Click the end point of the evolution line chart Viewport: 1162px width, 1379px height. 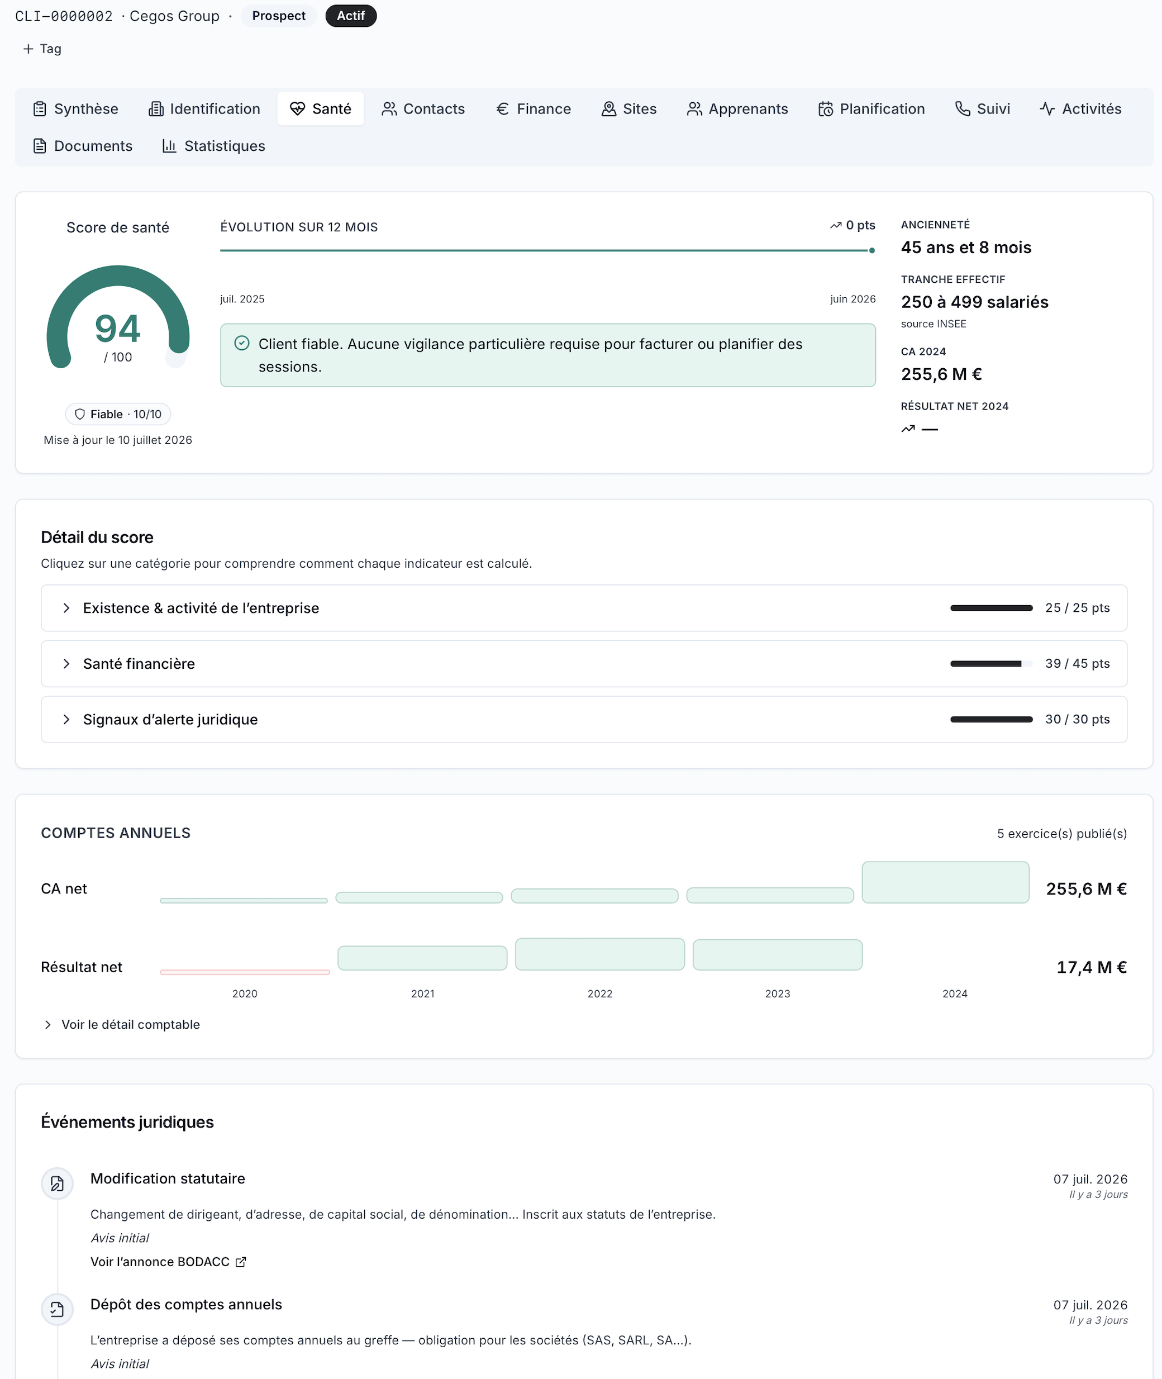tap(872, 250)
